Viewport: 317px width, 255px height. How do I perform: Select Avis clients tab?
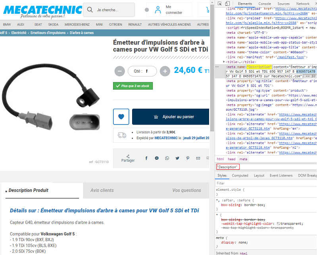[x=102, y=190]
